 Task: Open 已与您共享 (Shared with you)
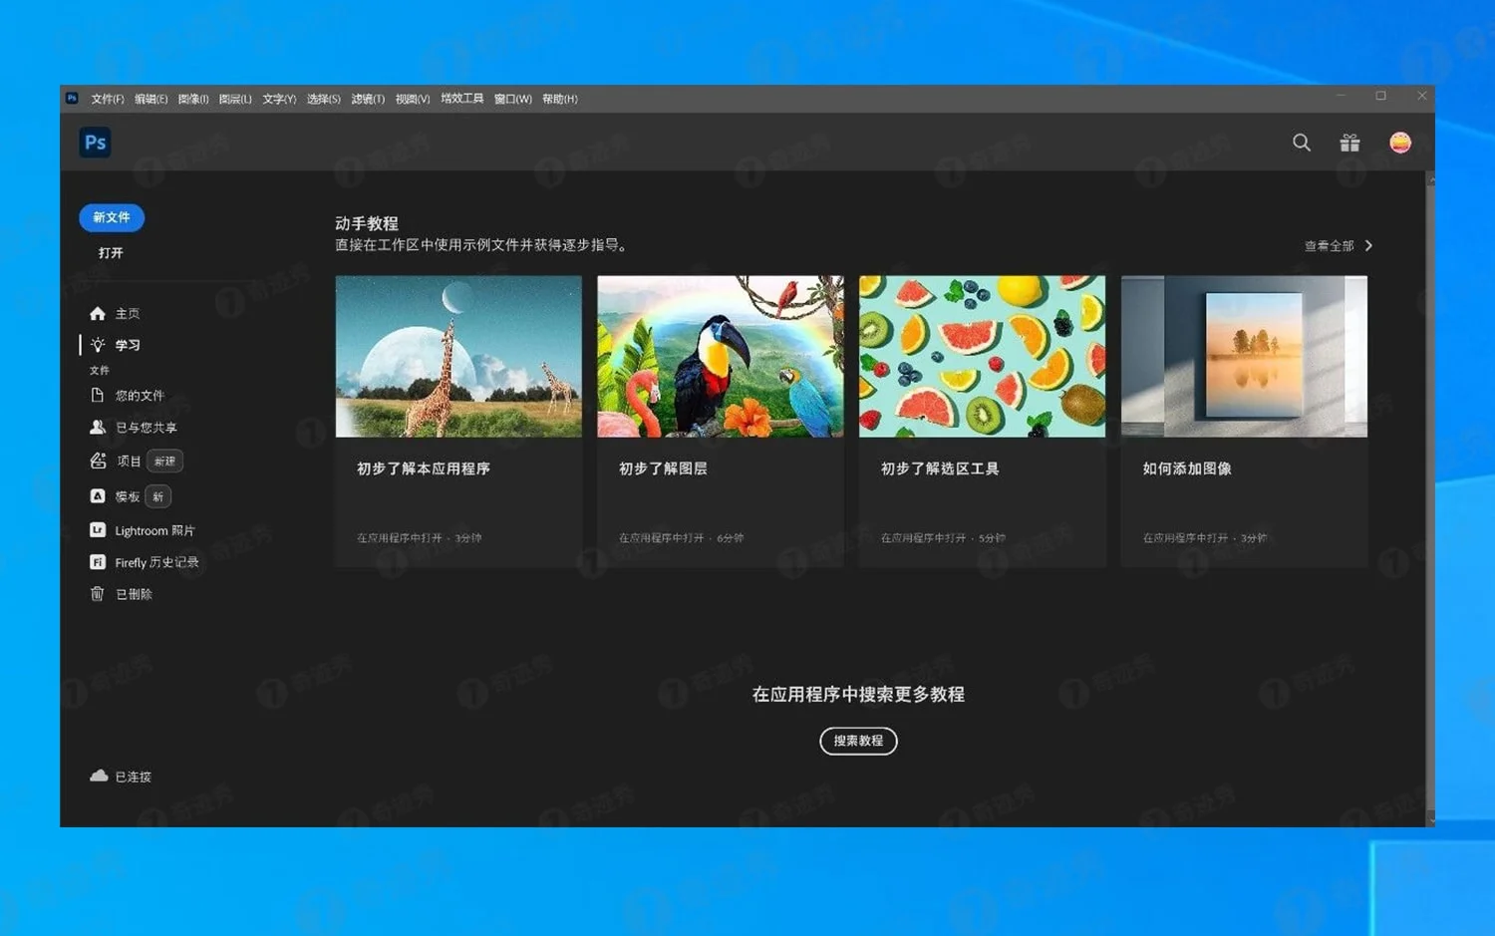coord(144,427)
